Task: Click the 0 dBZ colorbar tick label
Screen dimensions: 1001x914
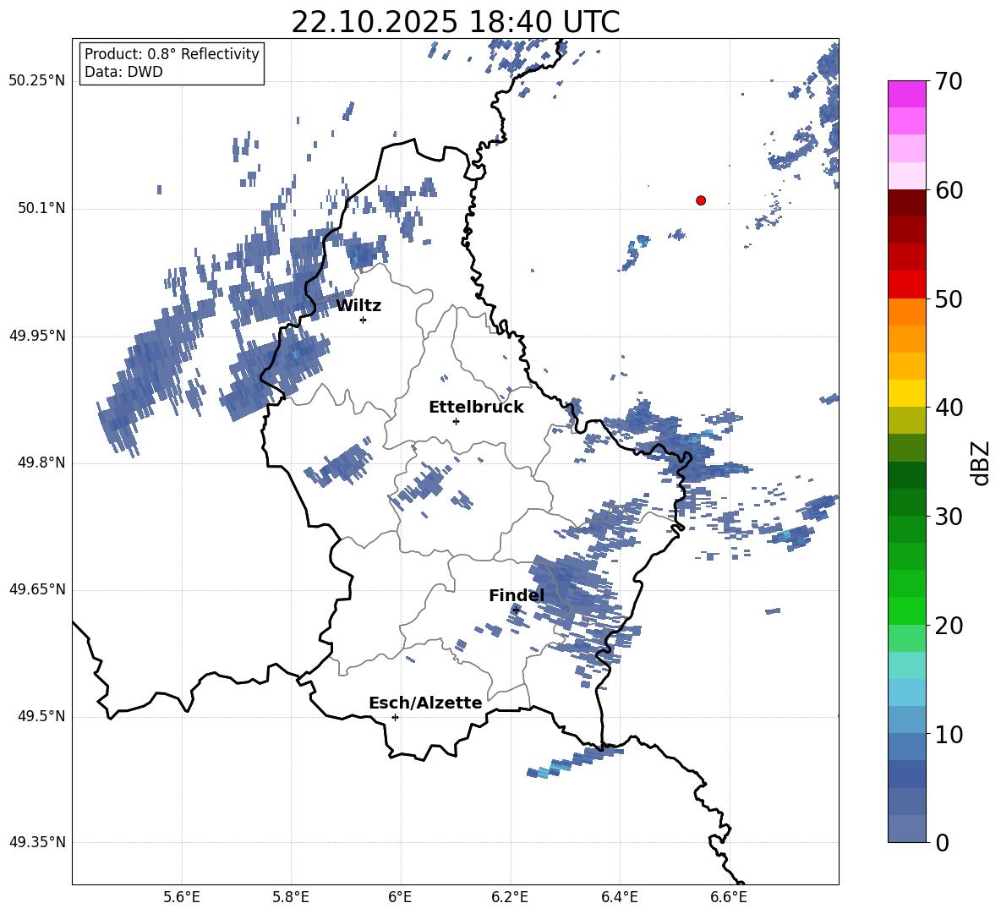Action: (942, 842)
